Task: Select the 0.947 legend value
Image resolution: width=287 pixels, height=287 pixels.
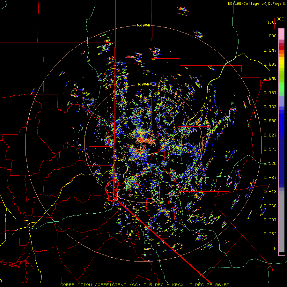Action: [270, 50]
